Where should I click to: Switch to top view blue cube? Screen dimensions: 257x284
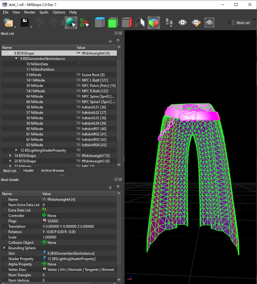[x=100, y=23]
